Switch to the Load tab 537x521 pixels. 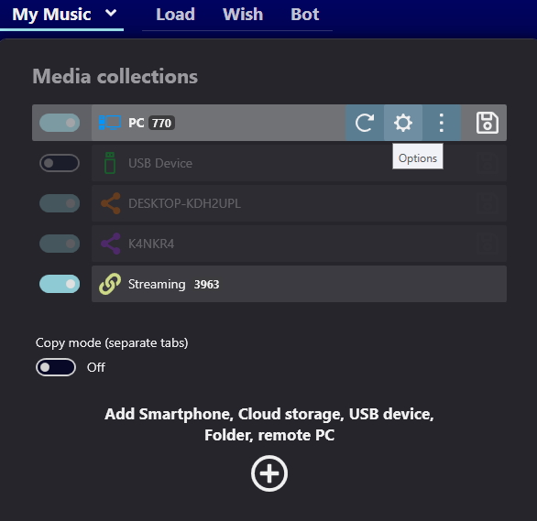click(175, 15)
